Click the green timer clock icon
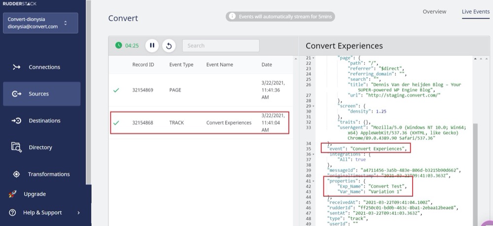 [118, 45]
